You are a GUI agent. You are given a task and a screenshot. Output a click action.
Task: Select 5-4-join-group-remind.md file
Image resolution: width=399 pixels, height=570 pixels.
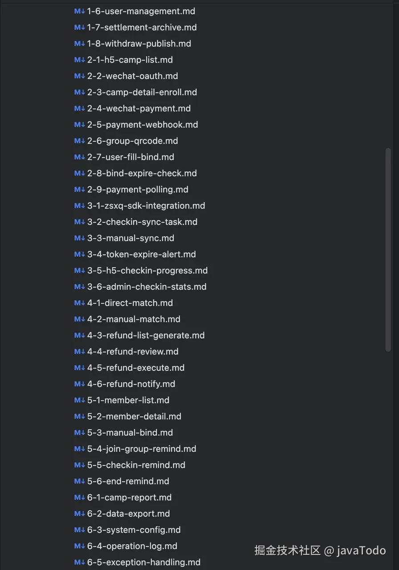[x=142, y=449]
